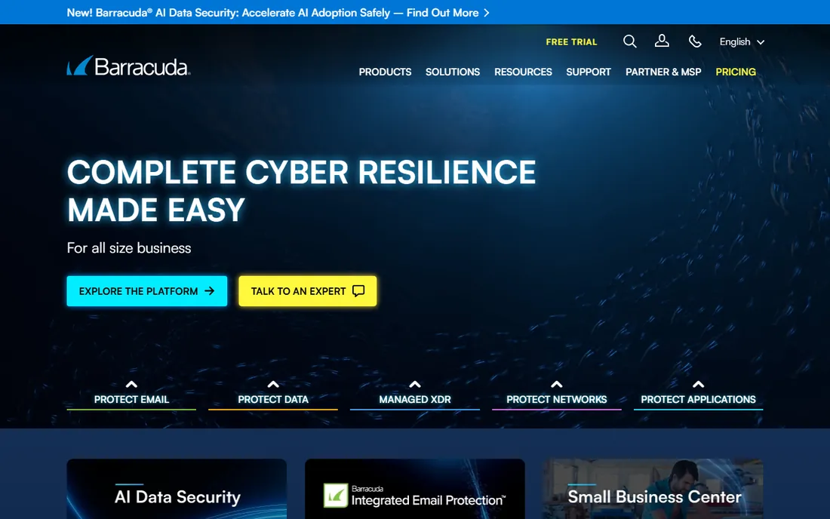Open the user account icon
The image size is (830, 519).
662,41
